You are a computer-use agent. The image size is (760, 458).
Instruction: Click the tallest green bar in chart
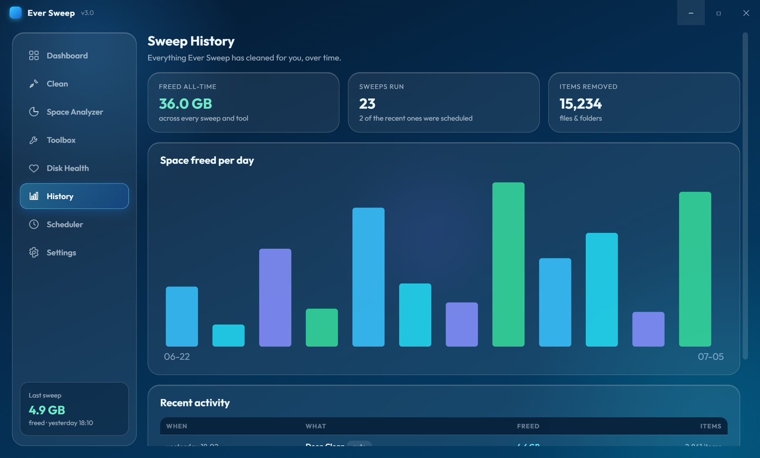(508, 264)
